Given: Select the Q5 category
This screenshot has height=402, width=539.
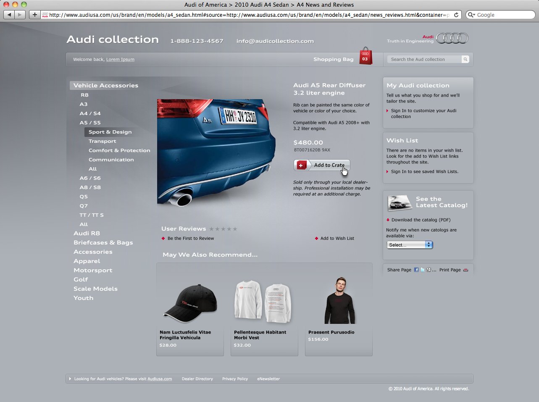Looking at the screenshot, I should tap(84, 197).
